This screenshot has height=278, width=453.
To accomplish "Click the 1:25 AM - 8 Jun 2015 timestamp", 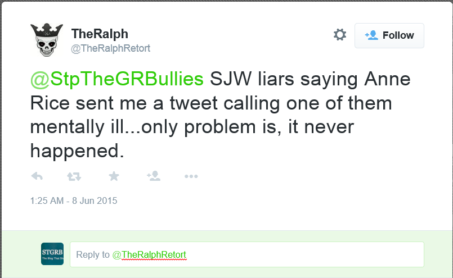I will [73, 200].
